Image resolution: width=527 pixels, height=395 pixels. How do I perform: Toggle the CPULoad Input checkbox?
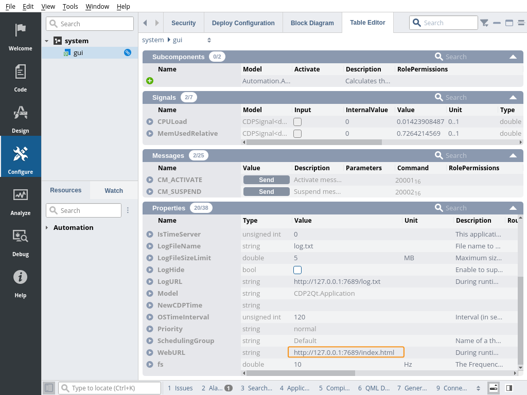click(297, 122)
